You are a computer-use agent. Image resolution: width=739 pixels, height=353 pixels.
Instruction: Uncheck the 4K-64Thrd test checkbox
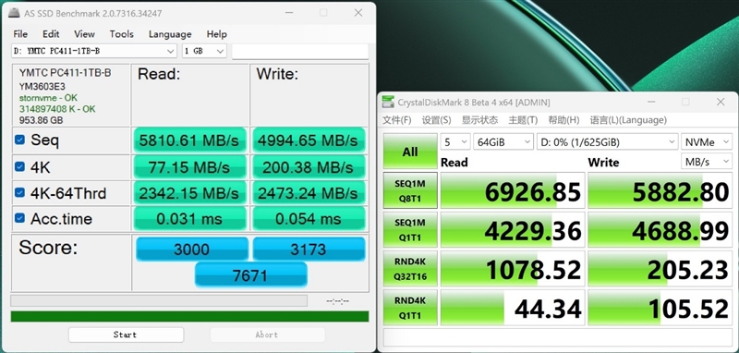pos(19,192)
